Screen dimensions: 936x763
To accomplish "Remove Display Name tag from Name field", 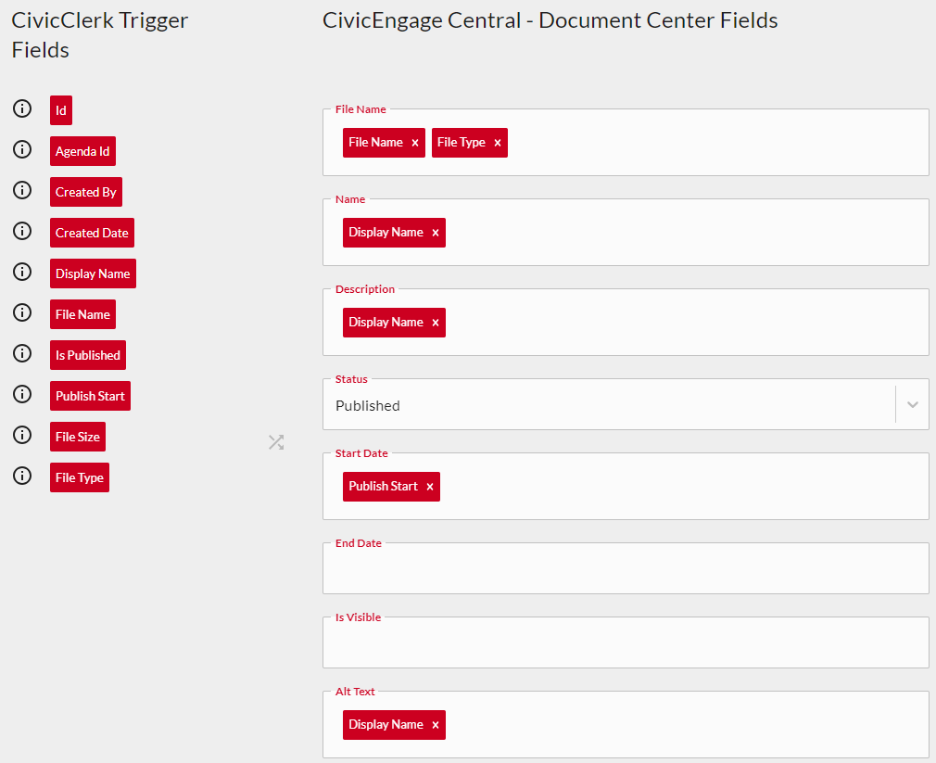I will coord(436,233).
